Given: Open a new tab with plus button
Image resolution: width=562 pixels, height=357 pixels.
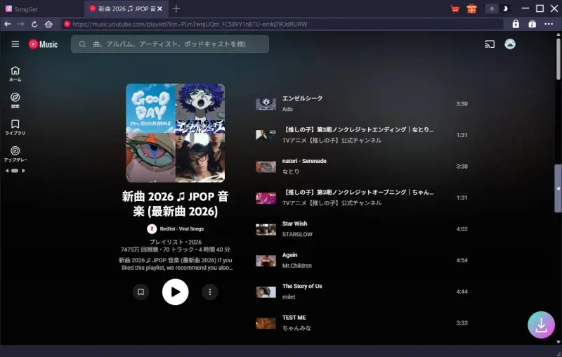Looking at the screenshot, I should (176, 8).
